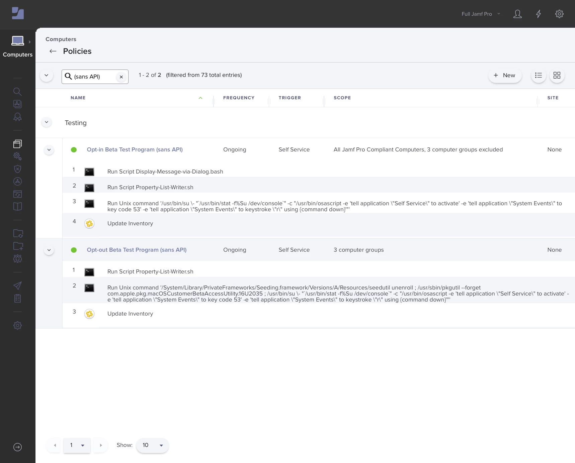This screenshot has height=463, width=575.
Task: Open global settings gear in top bar
Action: pyautogui.click(x=559, y=14)
